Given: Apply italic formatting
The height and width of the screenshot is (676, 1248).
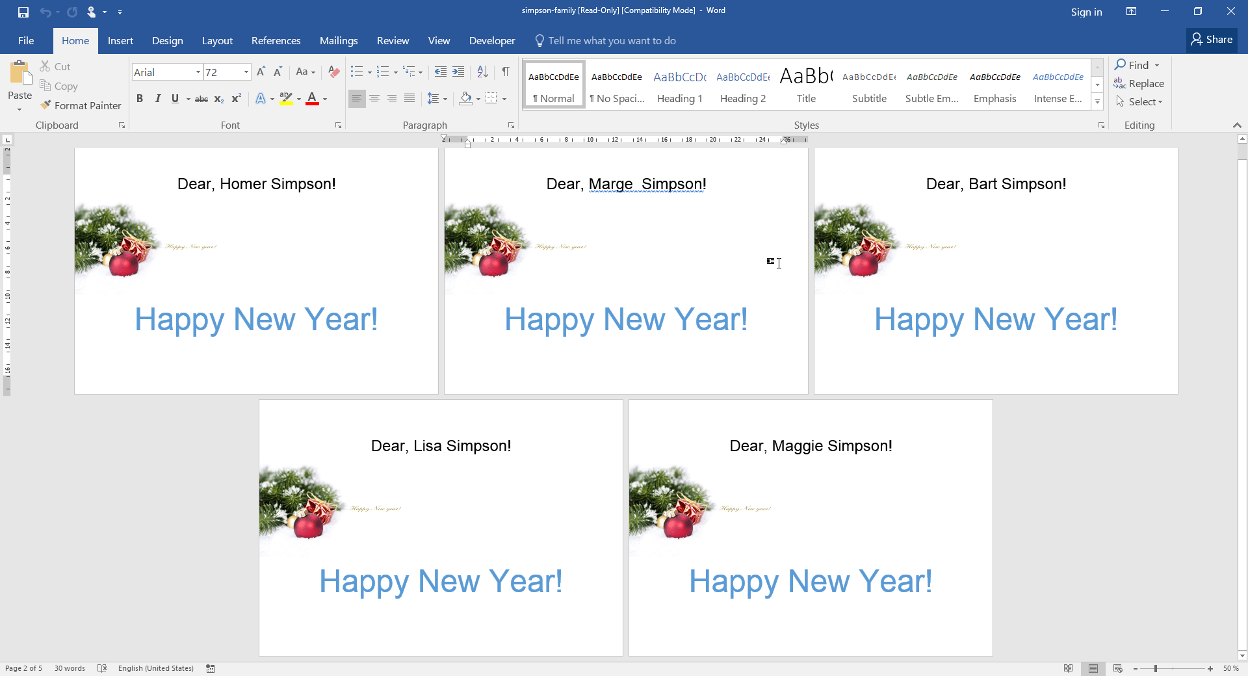Looking at the screenshot, I should (157, 98).
